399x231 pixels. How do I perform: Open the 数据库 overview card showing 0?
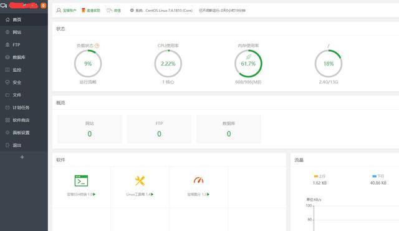[229, 129]
